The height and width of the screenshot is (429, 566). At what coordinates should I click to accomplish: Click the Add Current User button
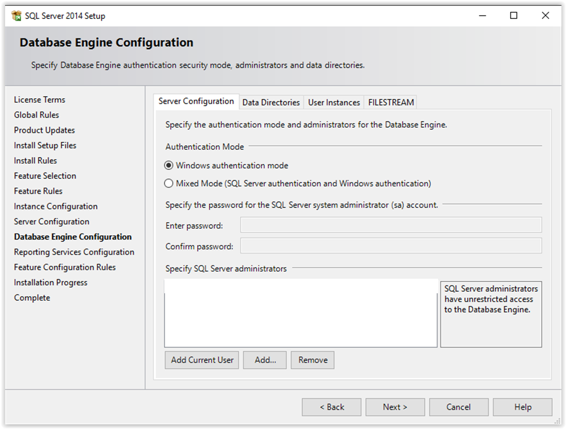(202, 360)
